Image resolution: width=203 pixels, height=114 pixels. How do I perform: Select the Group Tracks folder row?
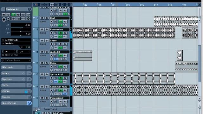[x=53, y=109]
